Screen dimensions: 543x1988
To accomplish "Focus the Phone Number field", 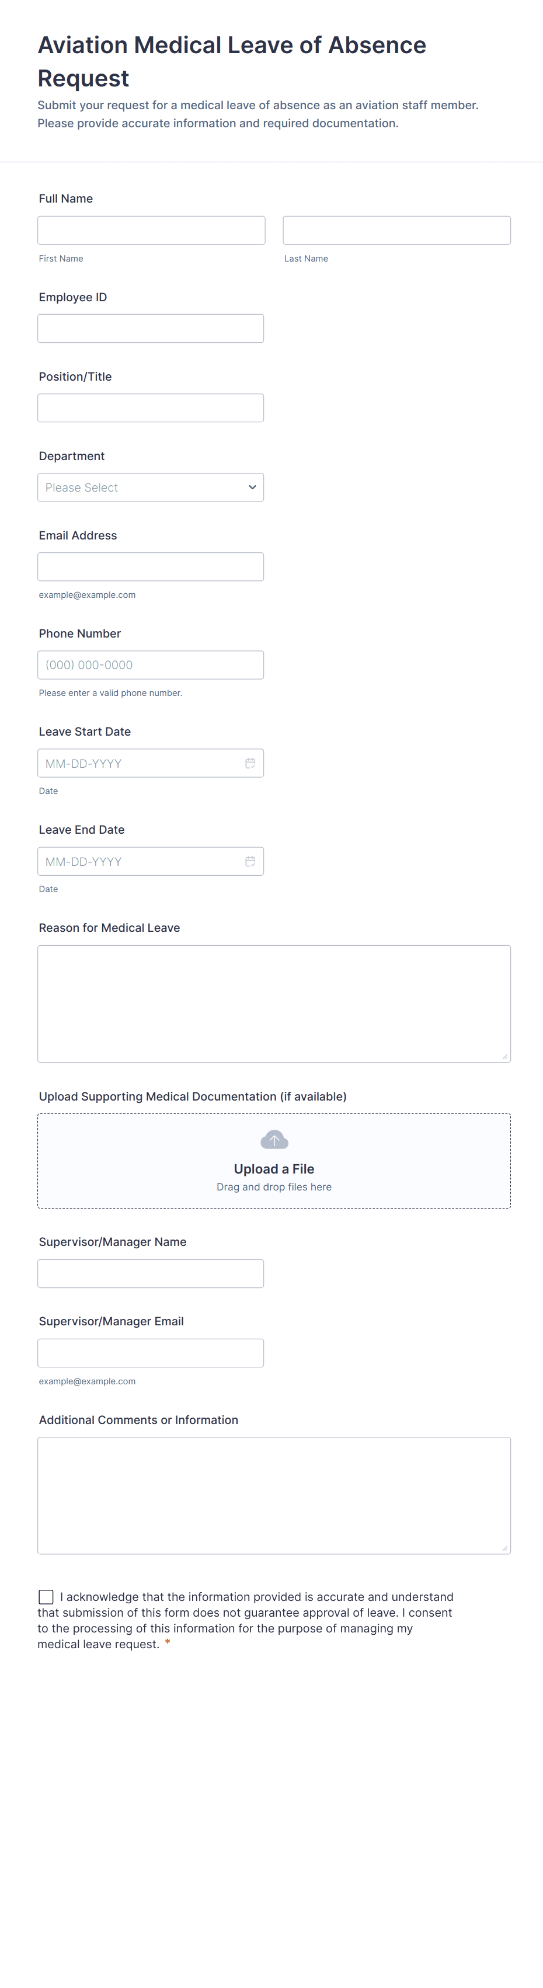I will [x=151, y=665].
